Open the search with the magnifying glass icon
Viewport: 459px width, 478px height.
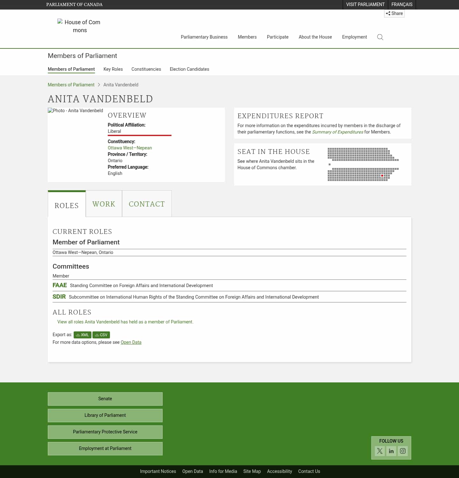[380, 37]
